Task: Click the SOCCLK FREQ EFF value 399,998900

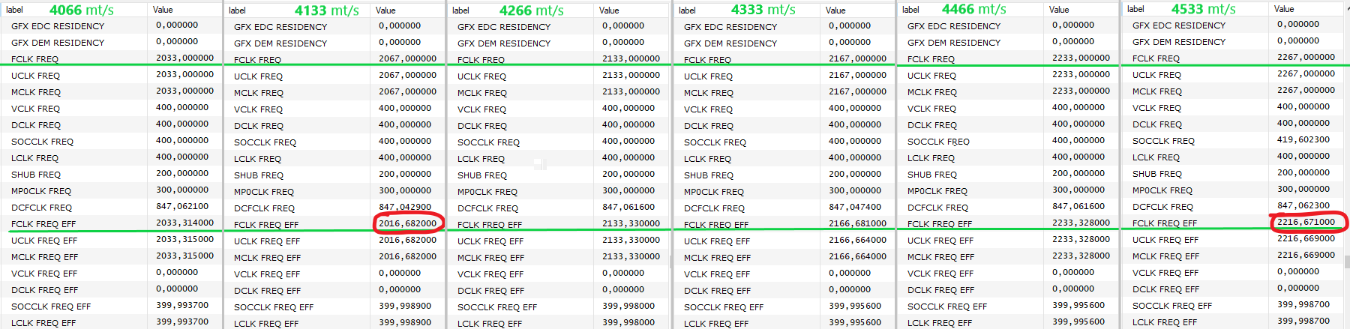Action: [405, 306]
